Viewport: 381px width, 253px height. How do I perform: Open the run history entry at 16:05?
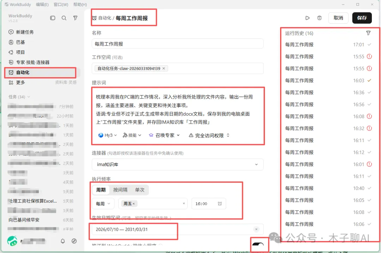(328, 200)
